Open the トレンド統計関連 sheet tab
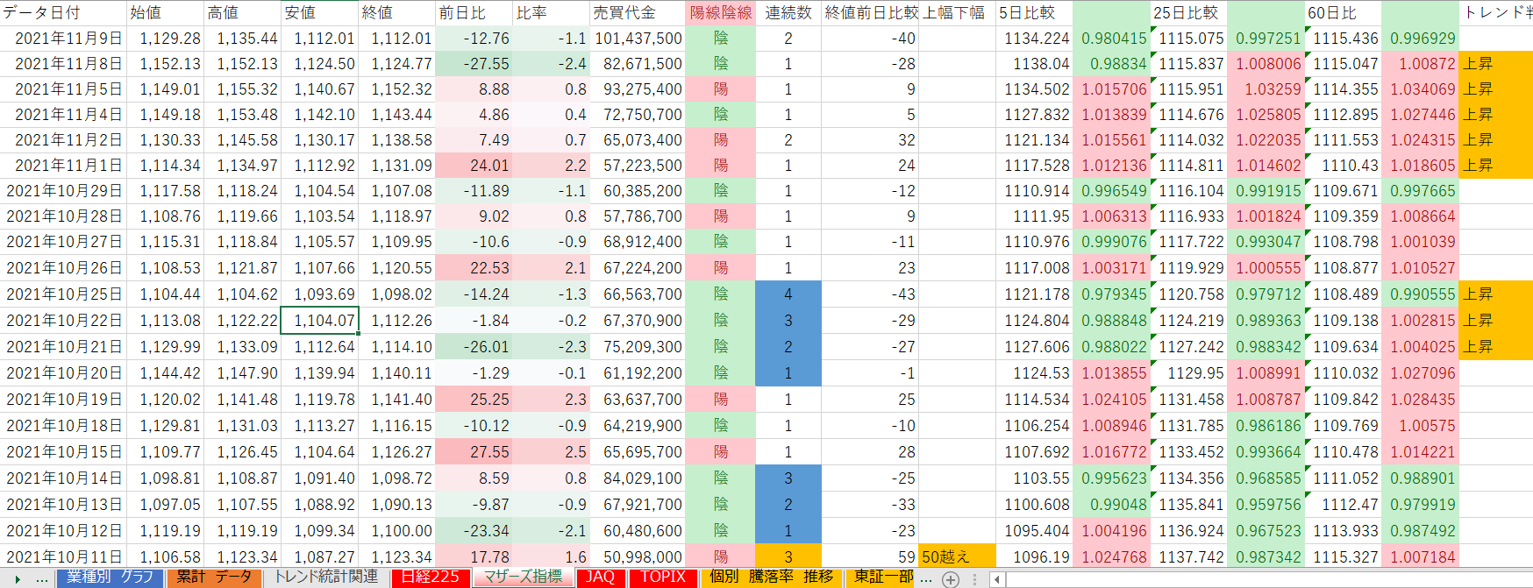 [326, 577]
